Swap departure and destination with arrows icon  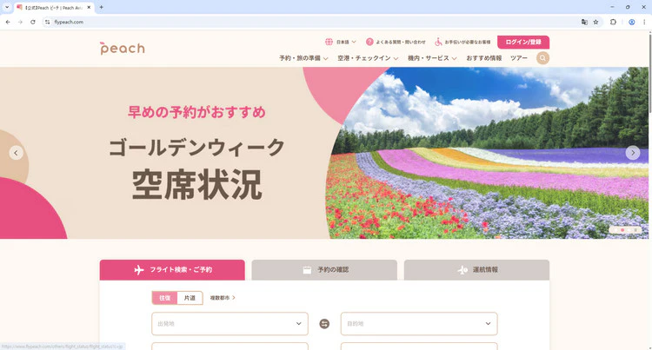pos(324,323)
